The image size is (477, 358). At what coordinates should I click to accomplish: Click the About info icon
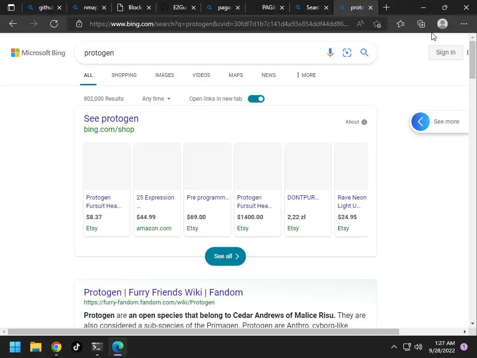tap(364, 122)
